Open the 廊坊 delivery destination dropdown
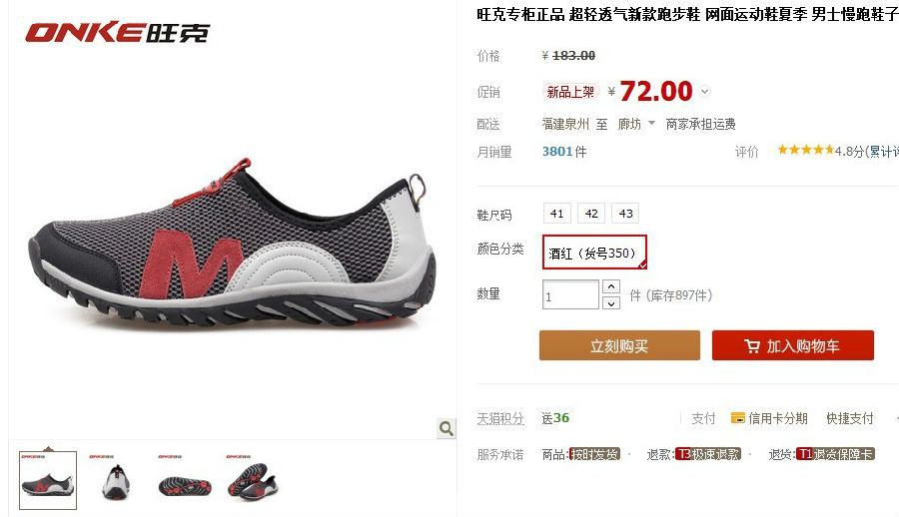The image size is (899, 517). click(636, 124)
